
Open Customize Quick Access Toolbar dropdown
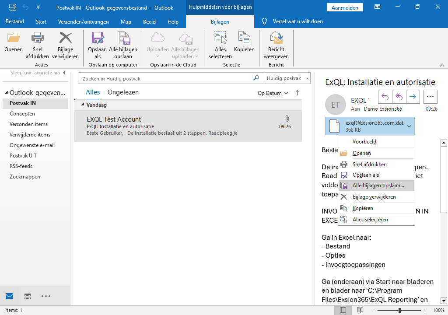point(38,7)
